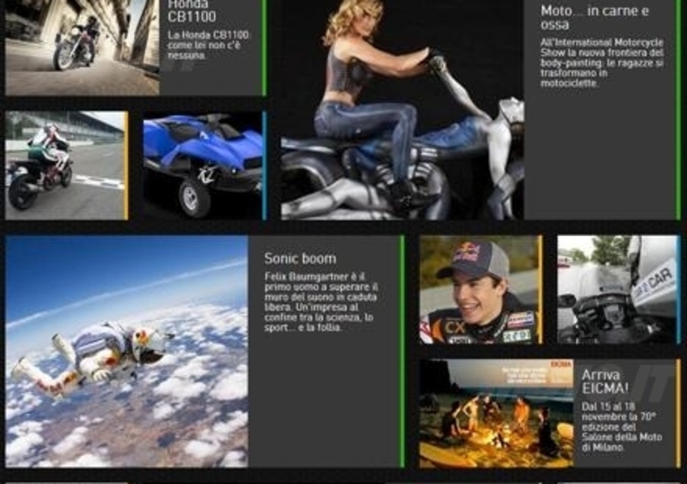Viewport: 687px width, 484px height.
Task: Open the Honda CB1100 motorcycle thumbnail
Action: click(82, 47)
